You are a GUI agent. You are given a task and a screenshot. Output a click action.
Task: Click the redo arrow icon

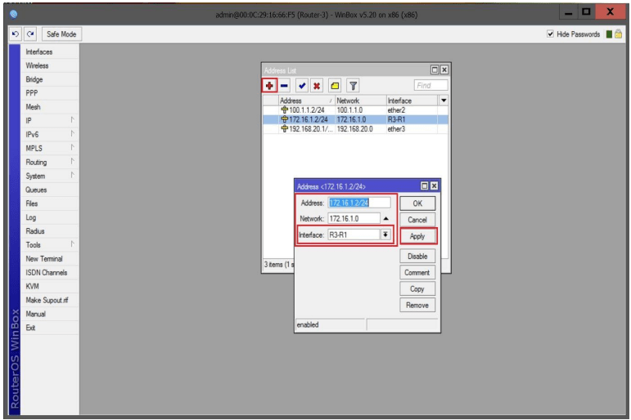[30, 34]
